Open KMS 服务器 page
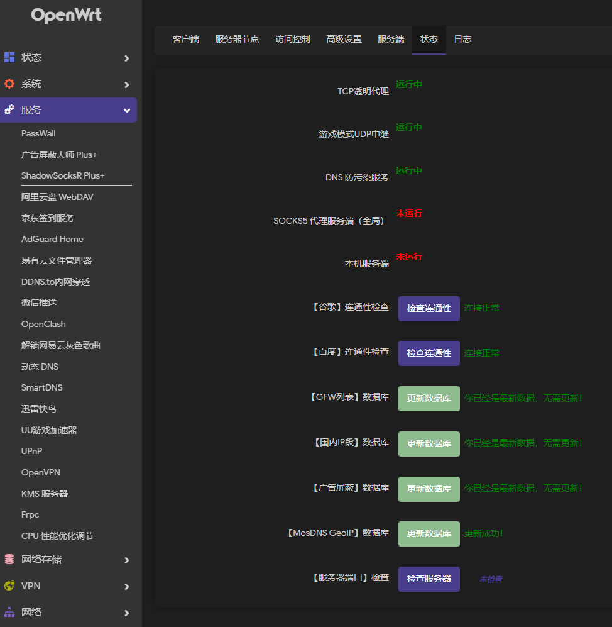The image size is (612, 627). coord(45,494)
